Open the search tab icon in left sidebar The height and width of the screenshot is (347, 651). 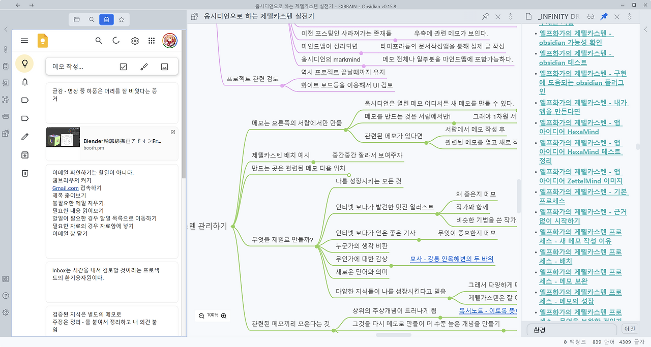pos(92,20)
